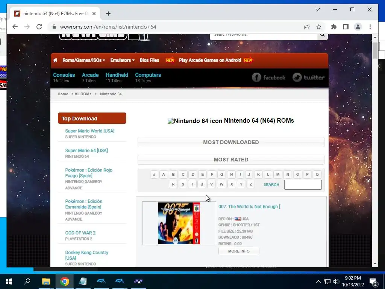Filter ROMs by letter A

tap(164, 175)
